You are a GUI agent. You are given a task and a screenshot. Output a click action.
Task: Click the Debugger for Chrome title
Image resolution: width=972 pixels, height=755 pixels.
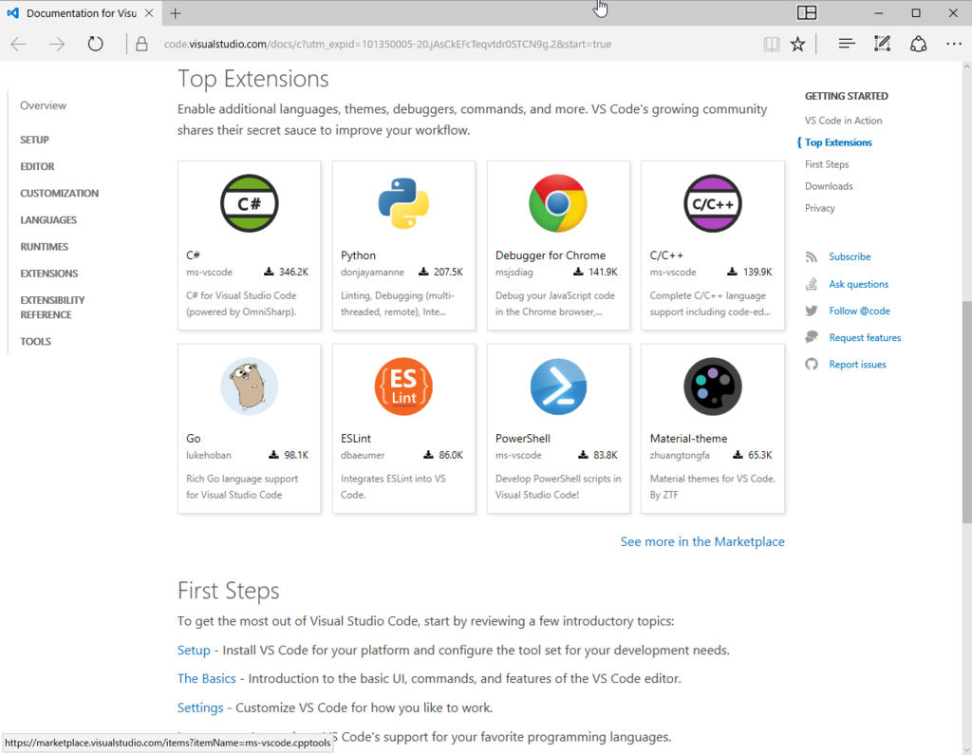pos(550,255)
